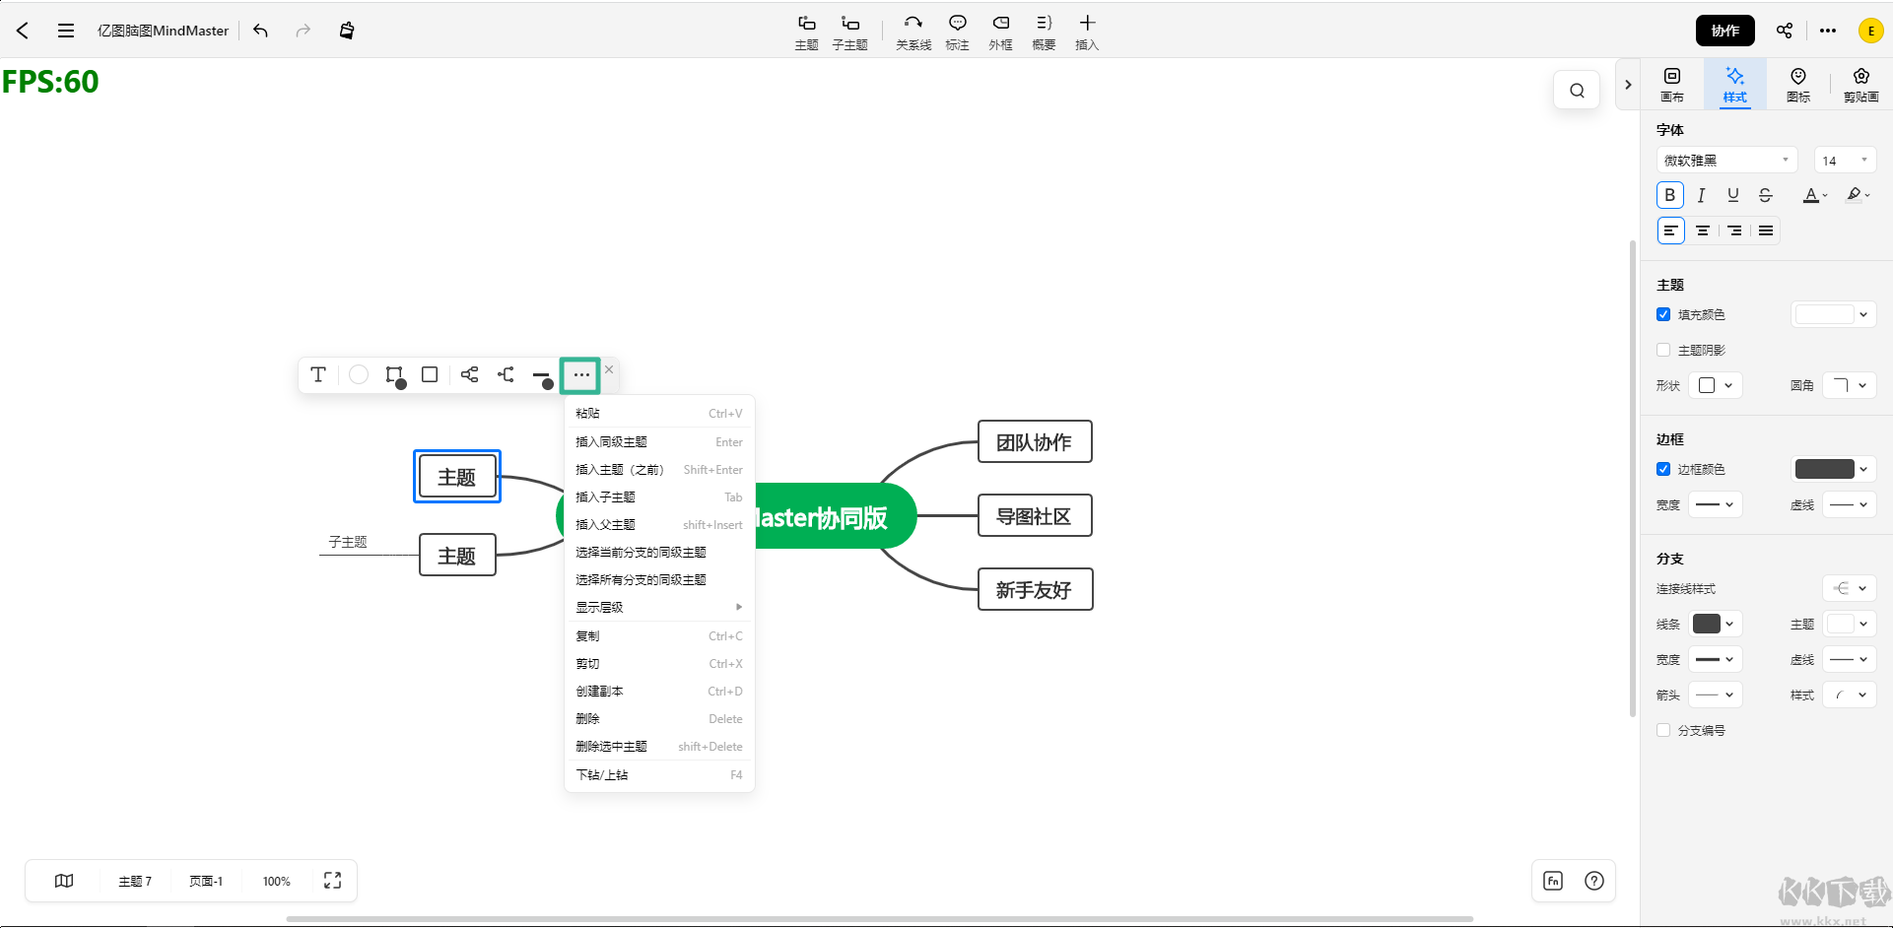Open the 边框颜色 dark color swatch
This screenshot has height=928, width=1893.
tap(1831, 470)
